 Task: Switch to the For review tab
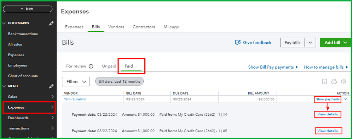76,66
